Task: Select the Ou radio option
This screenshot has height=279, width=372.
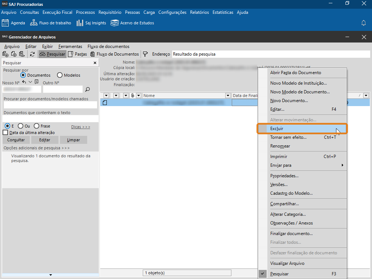Action: [21, 126]
